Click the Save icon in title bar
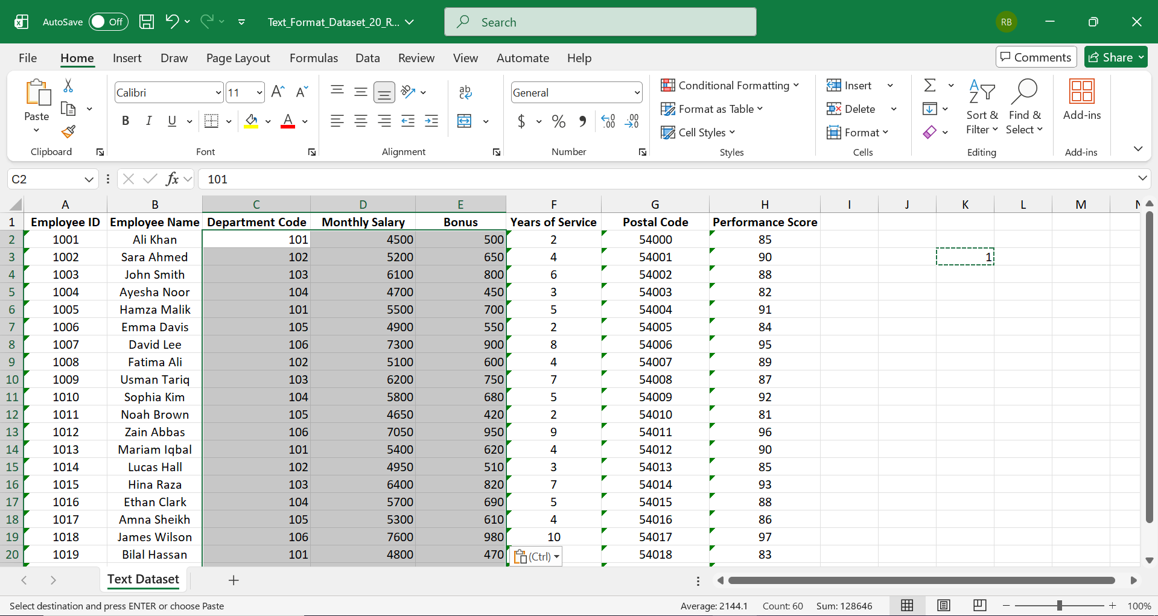This screenshot has width=1158, height=616. pyautogui.click(x=147, y=22)
